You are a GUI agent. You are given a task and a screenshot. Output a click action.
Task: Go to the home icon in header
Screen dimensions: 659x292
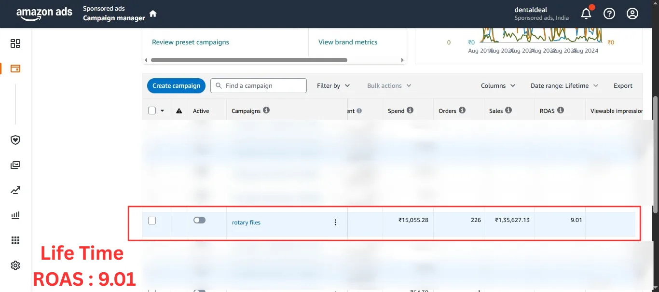tap(153, 14)
